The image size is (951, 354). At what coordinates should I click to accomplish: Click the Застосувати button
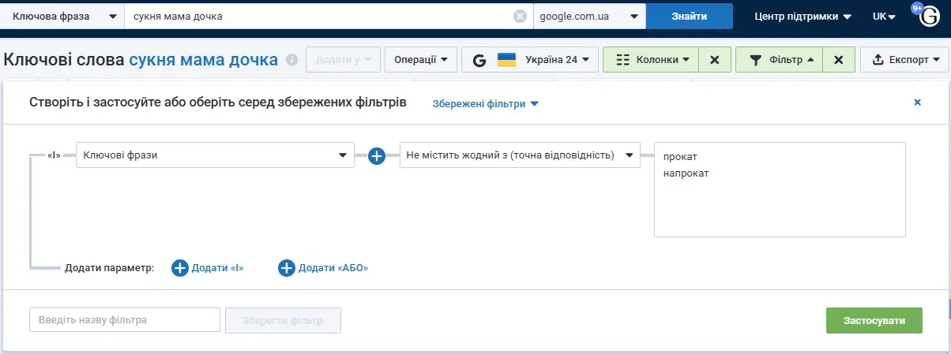(874, 321)
